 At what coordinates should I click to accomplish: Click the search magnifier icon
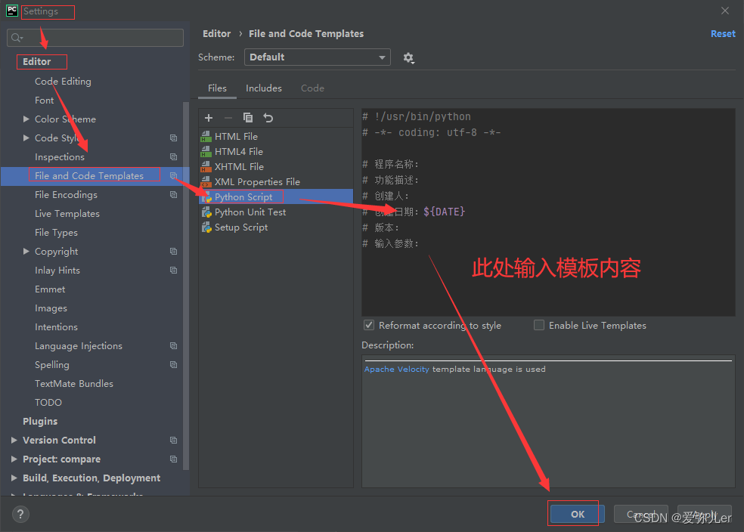(x=17, y=38)
